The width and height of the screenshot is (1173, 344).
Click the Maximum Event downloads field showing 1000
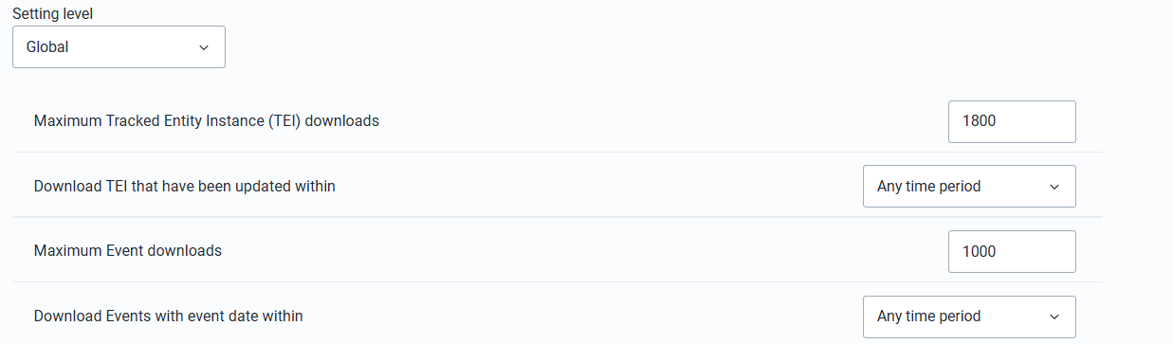pos(1012,251)
